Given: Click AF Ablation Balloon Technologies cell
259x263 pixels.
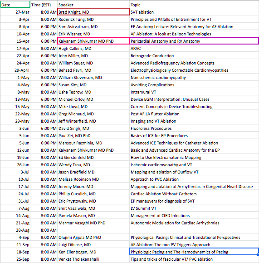Looking at the screenshot, I should (x=194, y=34).
